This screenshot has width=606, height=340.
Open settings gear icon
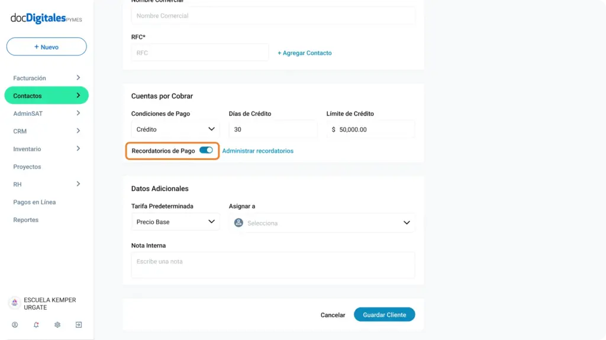[x=57, y=325]
